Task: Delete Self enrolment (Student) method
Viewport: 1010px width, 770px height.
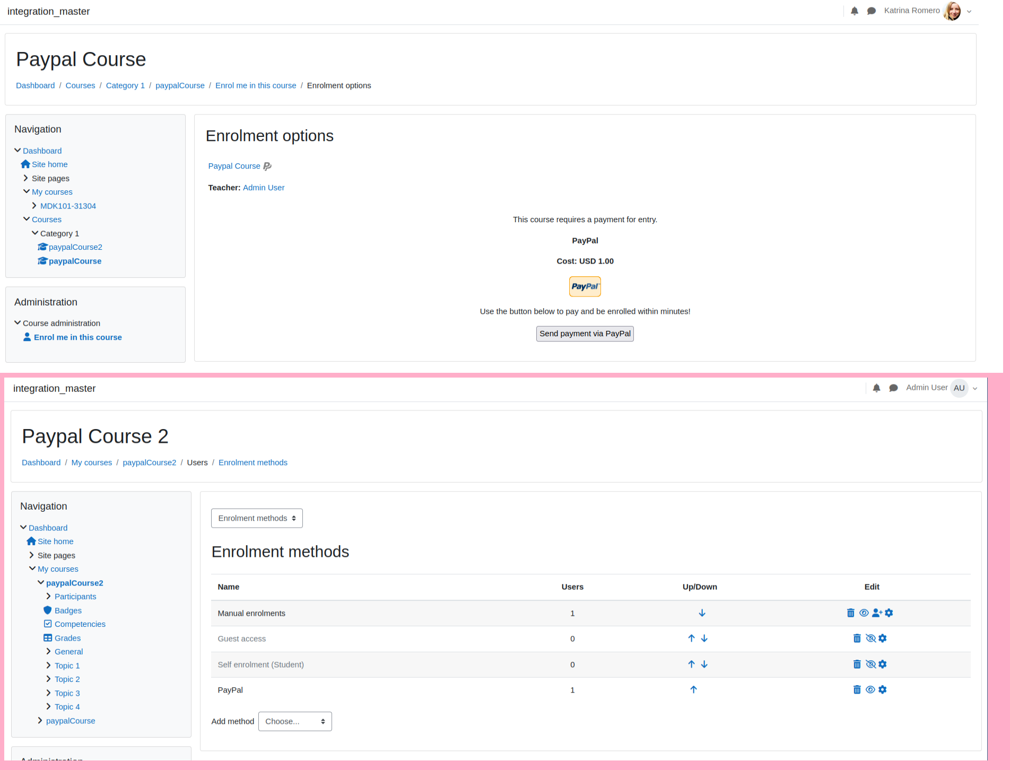Action: [x=857, y=664]
